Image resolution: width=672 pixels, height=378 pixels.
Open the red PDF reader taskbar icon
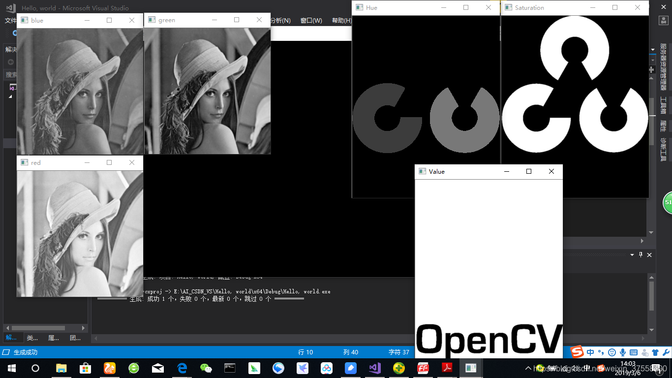point(447,368)
